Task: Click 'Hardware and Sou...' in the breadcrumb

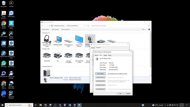Action: tap(60, 26)
